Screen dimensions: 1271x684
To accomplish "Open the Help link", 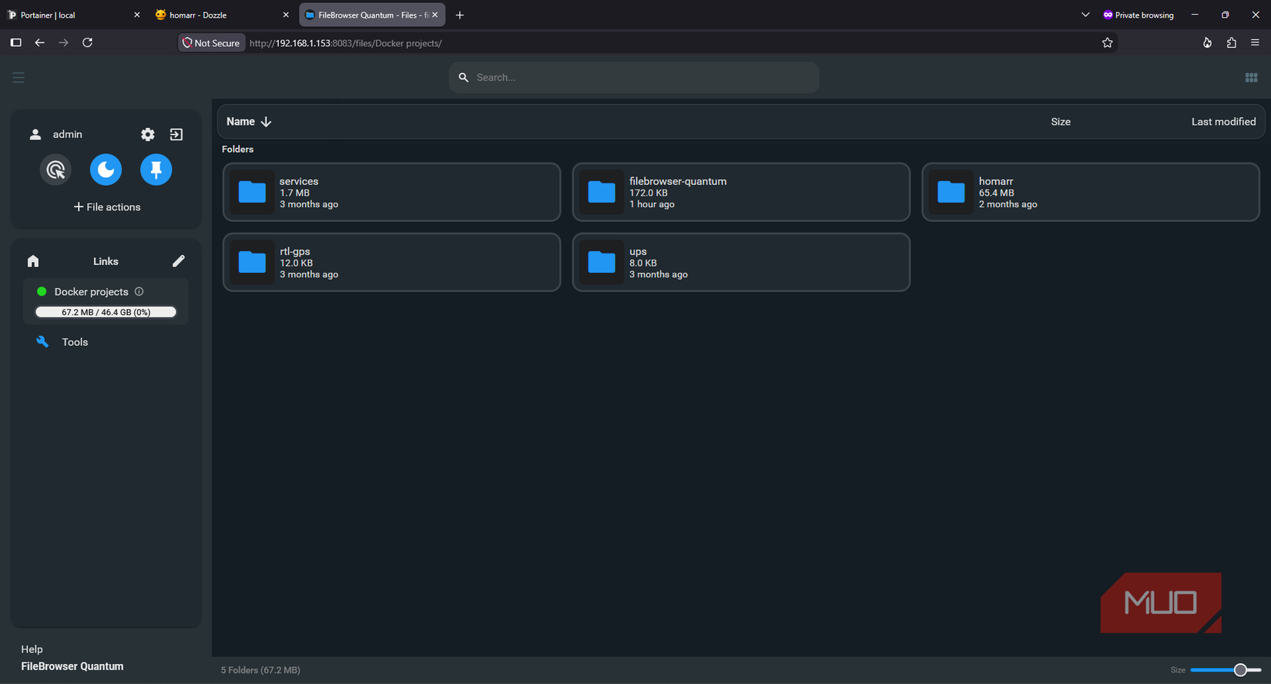I will (x=32, y=649).
